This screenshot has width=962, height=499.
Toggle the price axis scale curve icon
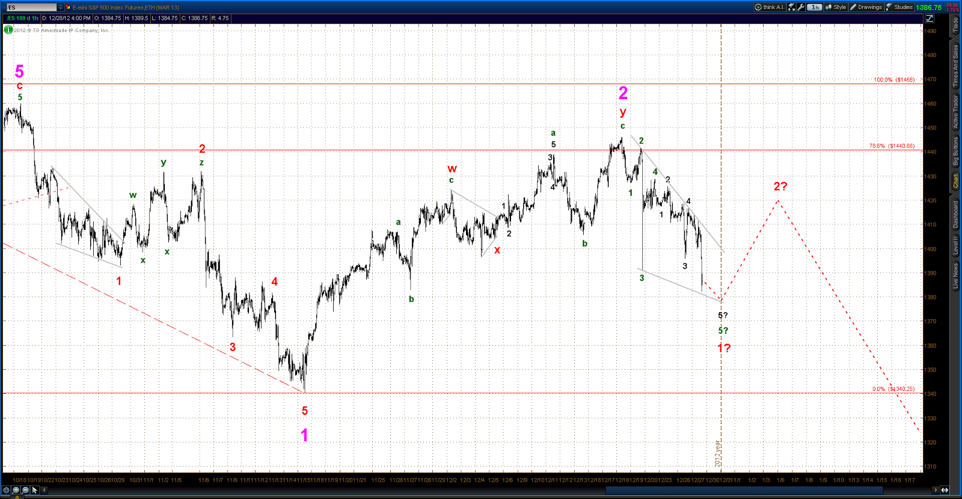coord(930,18)
